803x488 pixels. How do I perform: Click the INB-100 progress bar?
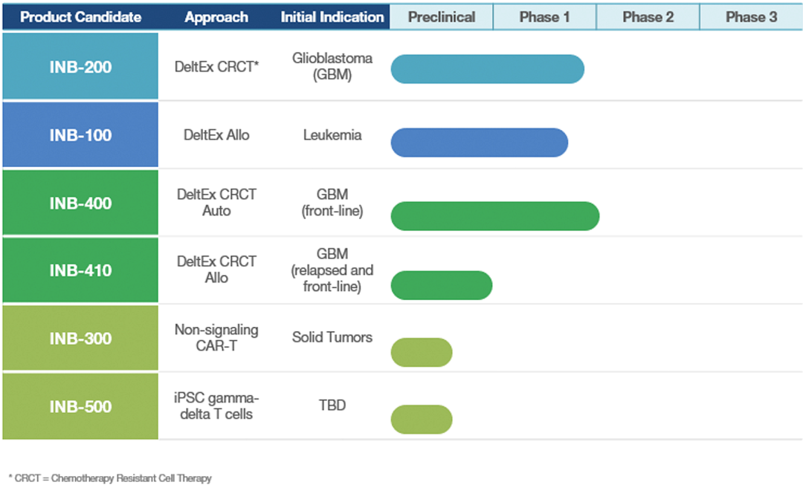tap(480, 142)
